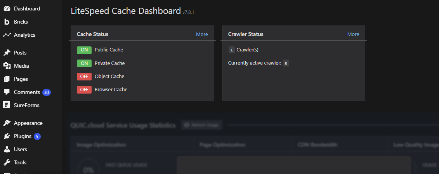Click the SureForms logo icon
Image resolution: width=439 pixels, height=174 pixels.
click(7, 105)
